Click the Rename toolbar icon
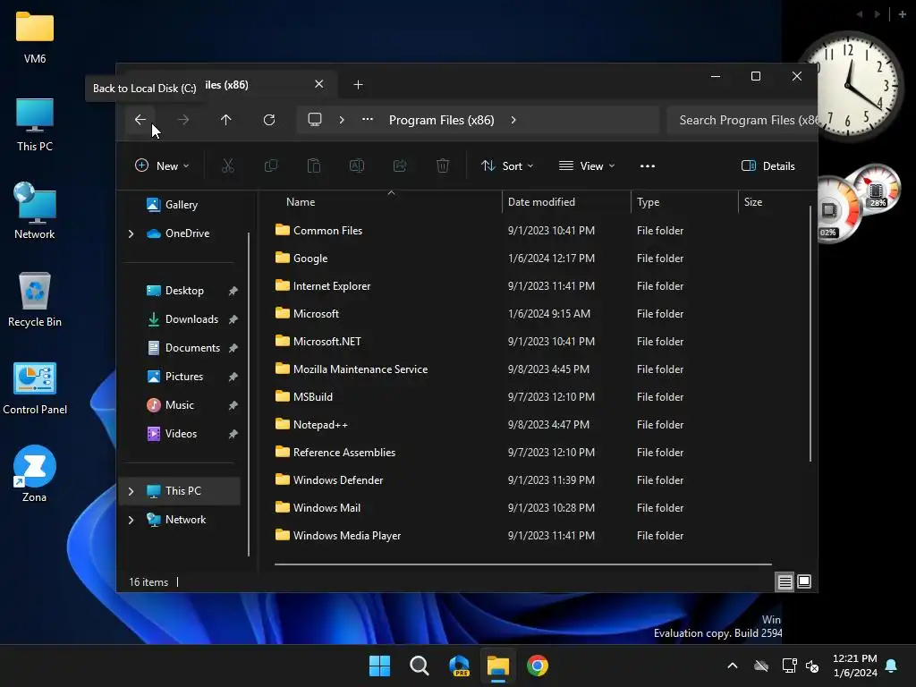Screen dimensions: 916x687 [x=357, y=165]
